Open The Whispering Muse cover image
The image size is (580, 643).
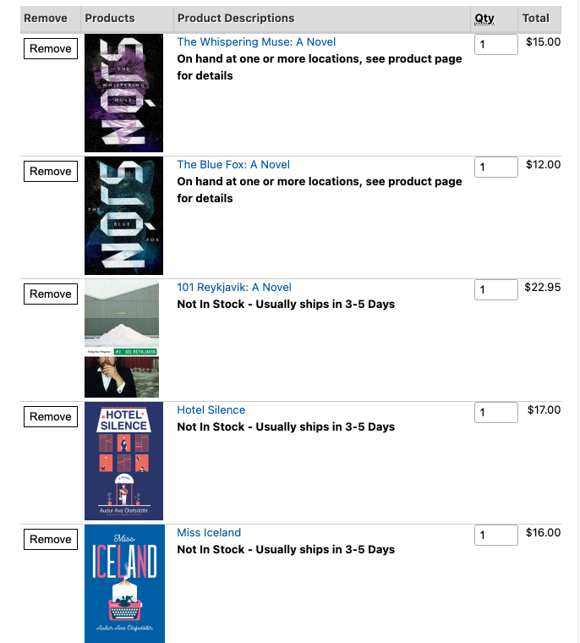pyautogui.click(x=123, y=93)
